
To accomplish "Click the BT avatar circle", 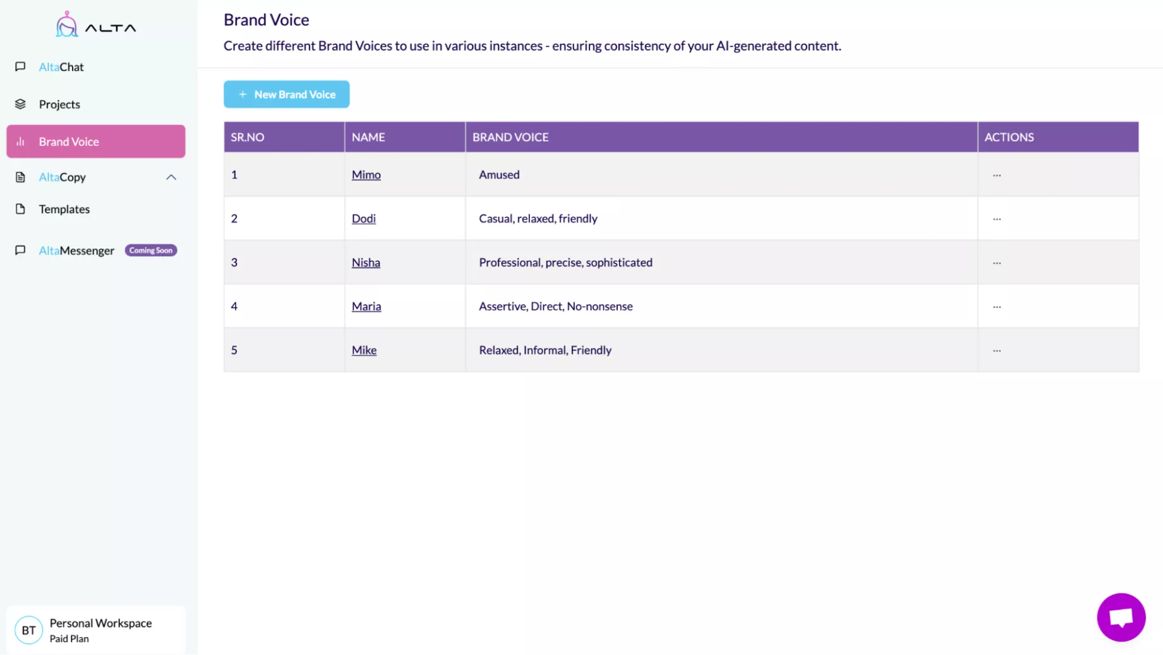I will click(28, 630).
